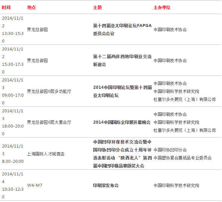
Task: Select the 13:30-15:30 time cell
Action: coord(13,30)
